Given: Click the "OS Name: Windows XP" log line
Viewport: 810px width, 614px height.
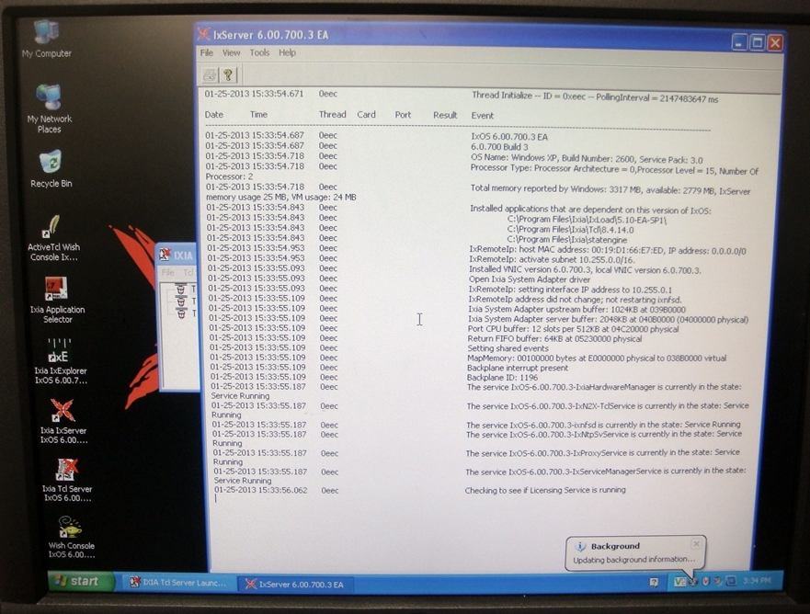Looking at the screenshot, I should [587, 159].
